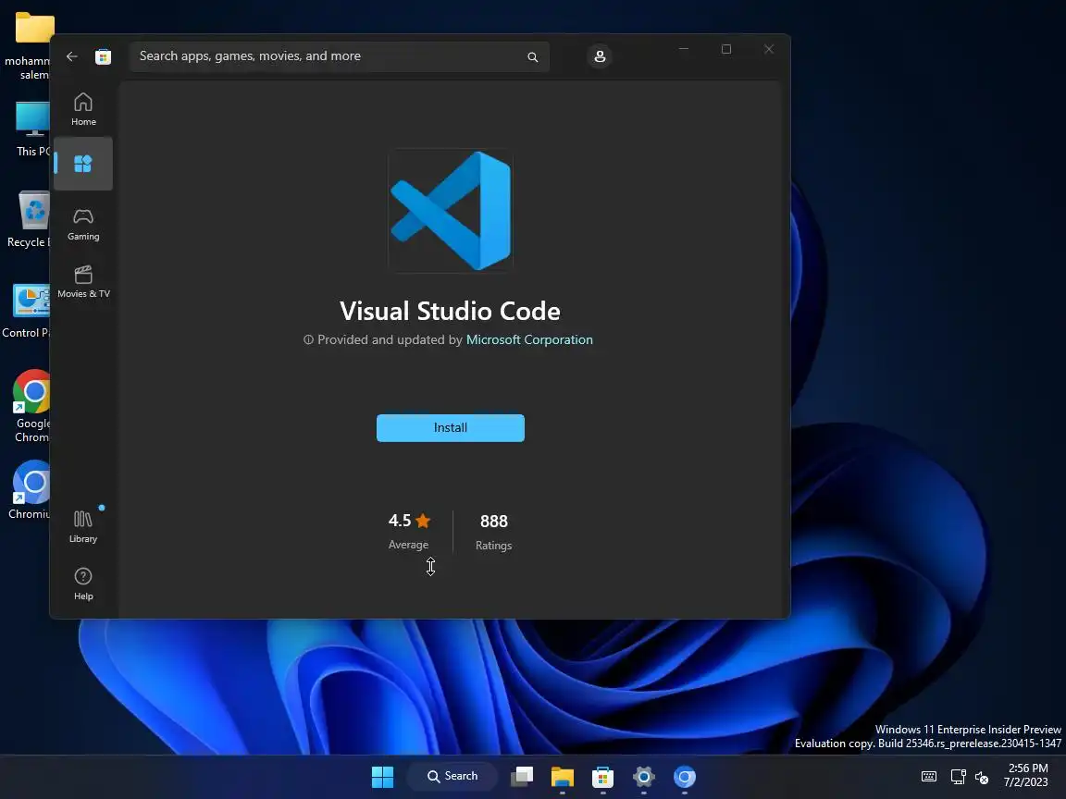Screen dimensions: 1066x799
Task: Click the Microsoft Store logo icon in title bar
Action: coord(104,56)
